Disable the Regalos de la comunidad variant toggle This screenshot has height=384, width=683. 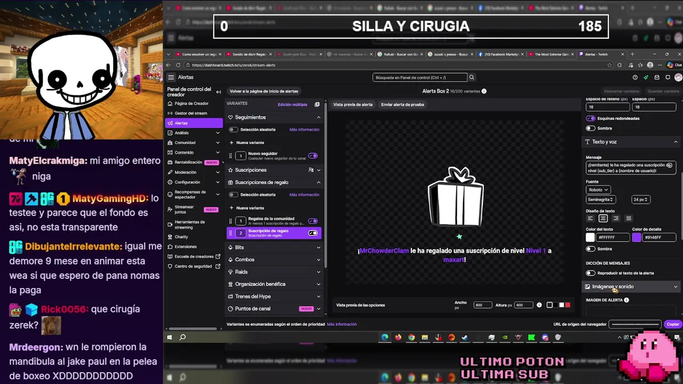(x=313, y=221)
